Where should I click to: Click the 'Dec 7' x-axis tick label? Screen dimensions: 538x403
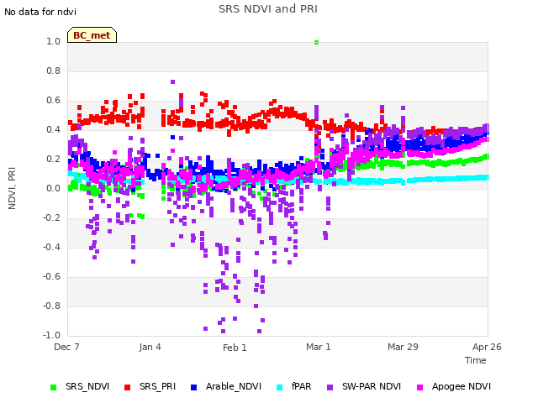click(x=66, y=347)
